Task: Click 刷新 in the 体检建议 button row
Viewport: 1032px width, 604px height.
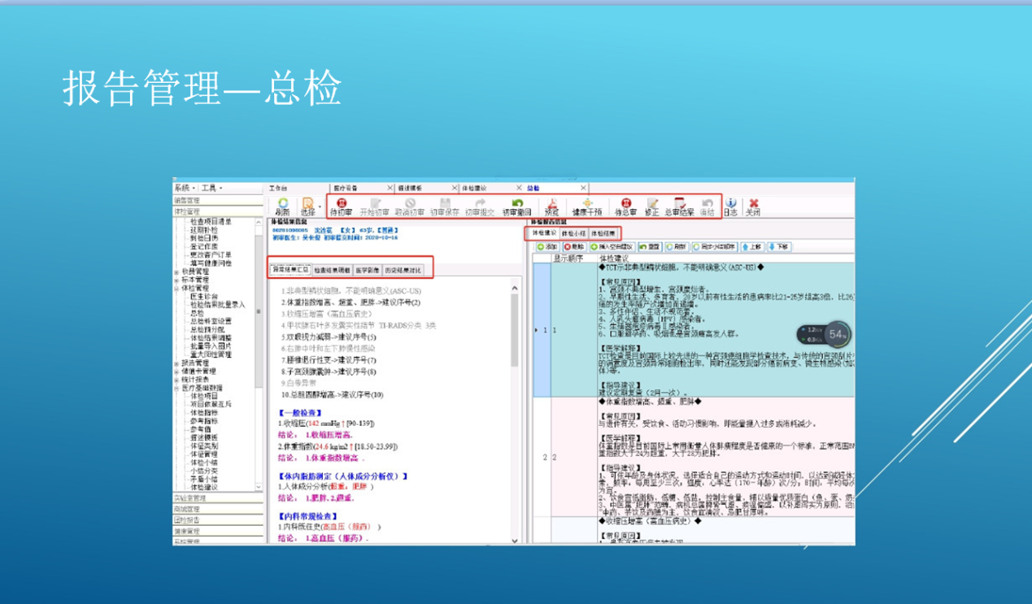Action: coord(677,246)
